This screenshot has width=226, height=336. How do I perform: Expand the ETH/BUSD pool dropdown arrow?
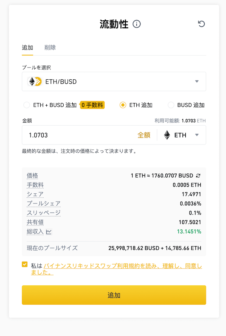(197, 82)
